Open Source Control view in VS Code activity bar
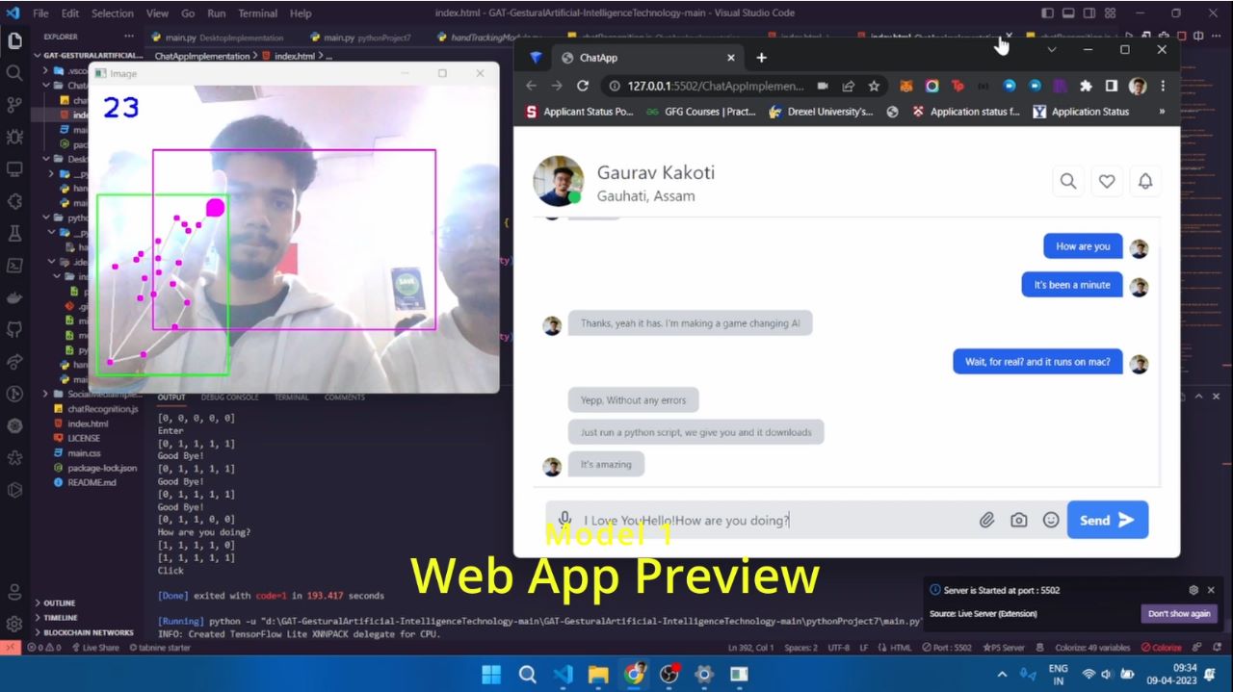The image size is (1233, 692). [x=14, y=104]
